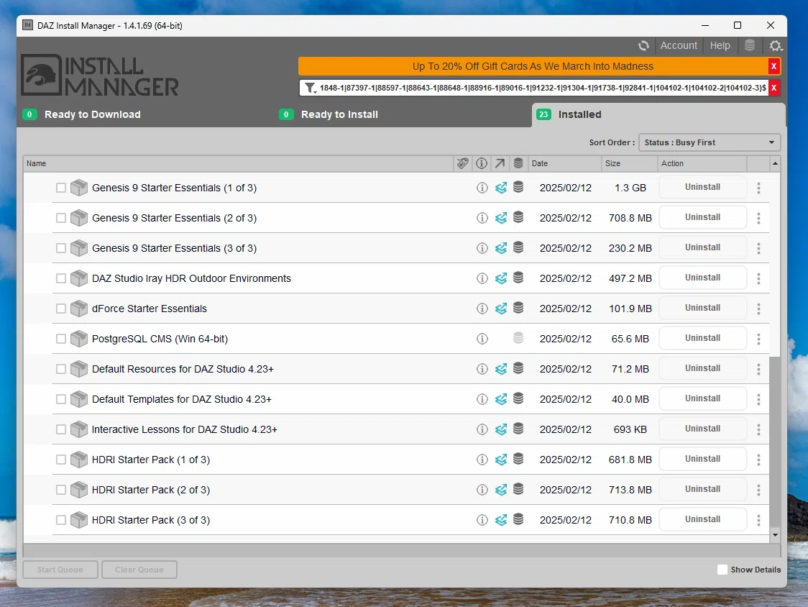Viewport: 808px width, 607px height.
Task: Click the database stack icon beside Help
Action: (x=750, y=45)
